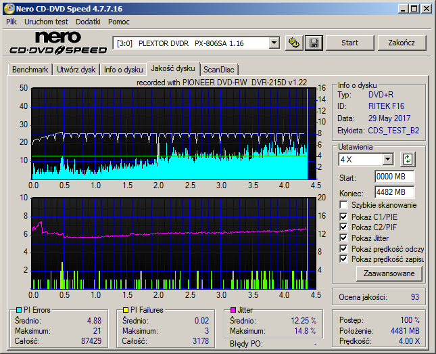This screenshot has width=436, height=354.
Task: Click the PI Errors total 87429
Action: (91, 341)
